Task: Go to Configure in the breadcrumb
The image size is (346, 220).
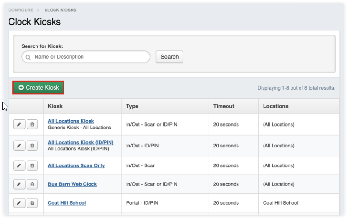Action: tap(21, 10)
